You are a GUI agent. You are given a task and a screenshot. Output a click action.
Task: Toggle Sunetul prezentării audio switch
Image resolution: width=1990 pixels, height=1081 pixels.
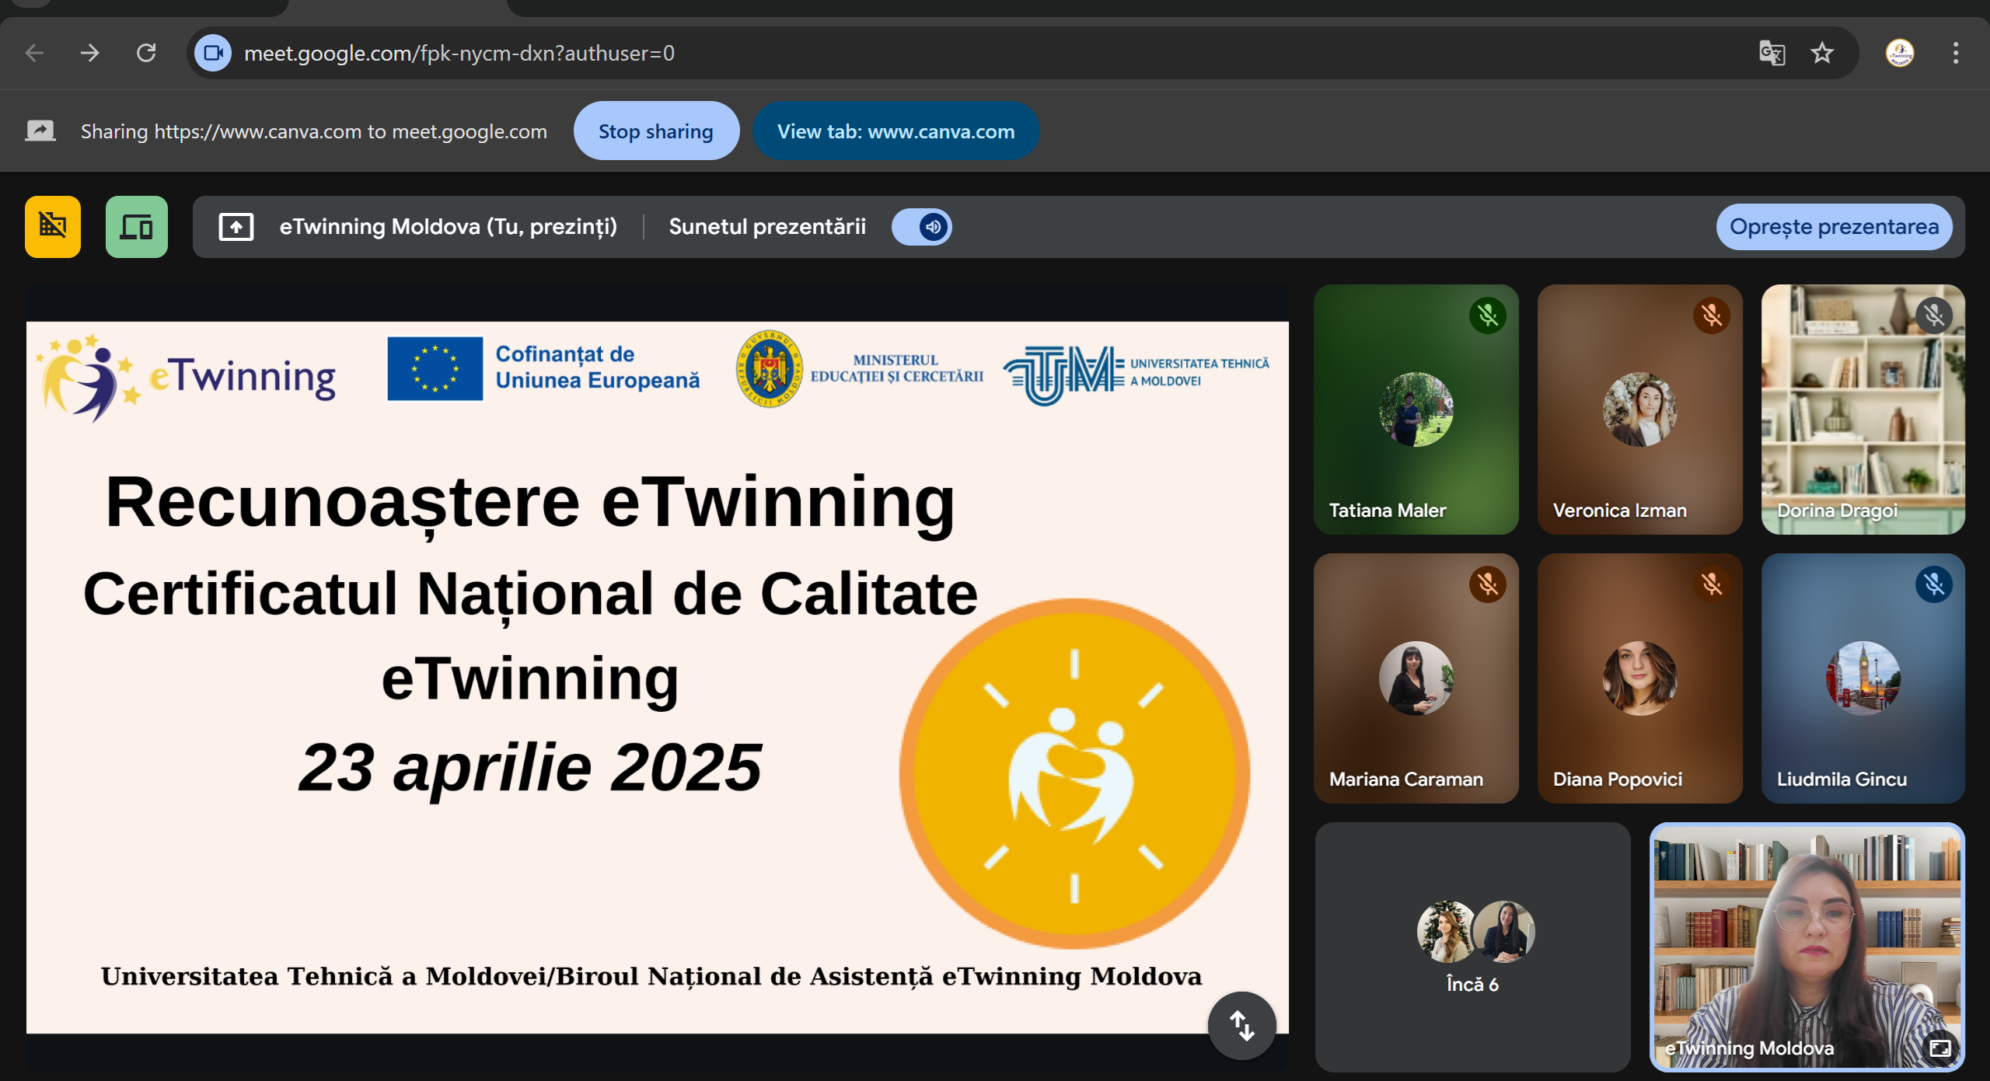922,227
